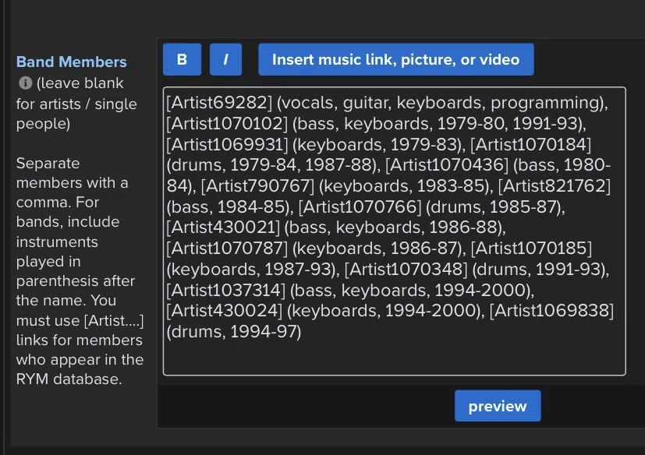Click the text [Artist790767]

pyautogui.click(x=257, y=186)
